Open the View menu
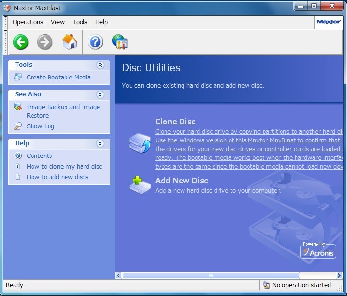 click(x=58, y=22)
